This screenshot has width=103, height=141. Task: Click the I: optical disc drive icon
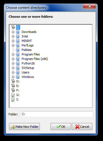pyautogui.click(x=13, y=99)
